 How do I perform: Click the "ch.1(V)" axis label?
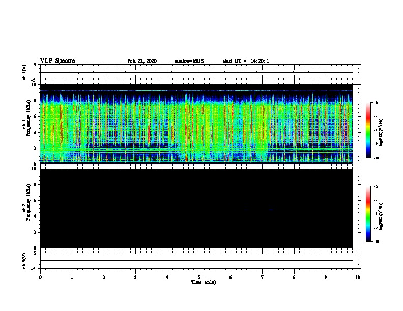[x=24, y=72]
